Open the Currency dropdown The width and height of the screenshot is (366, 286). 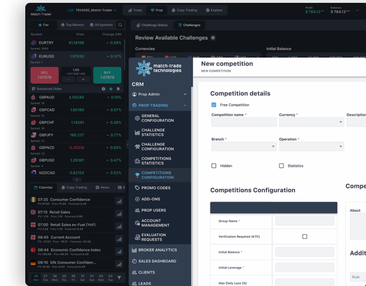311,122
